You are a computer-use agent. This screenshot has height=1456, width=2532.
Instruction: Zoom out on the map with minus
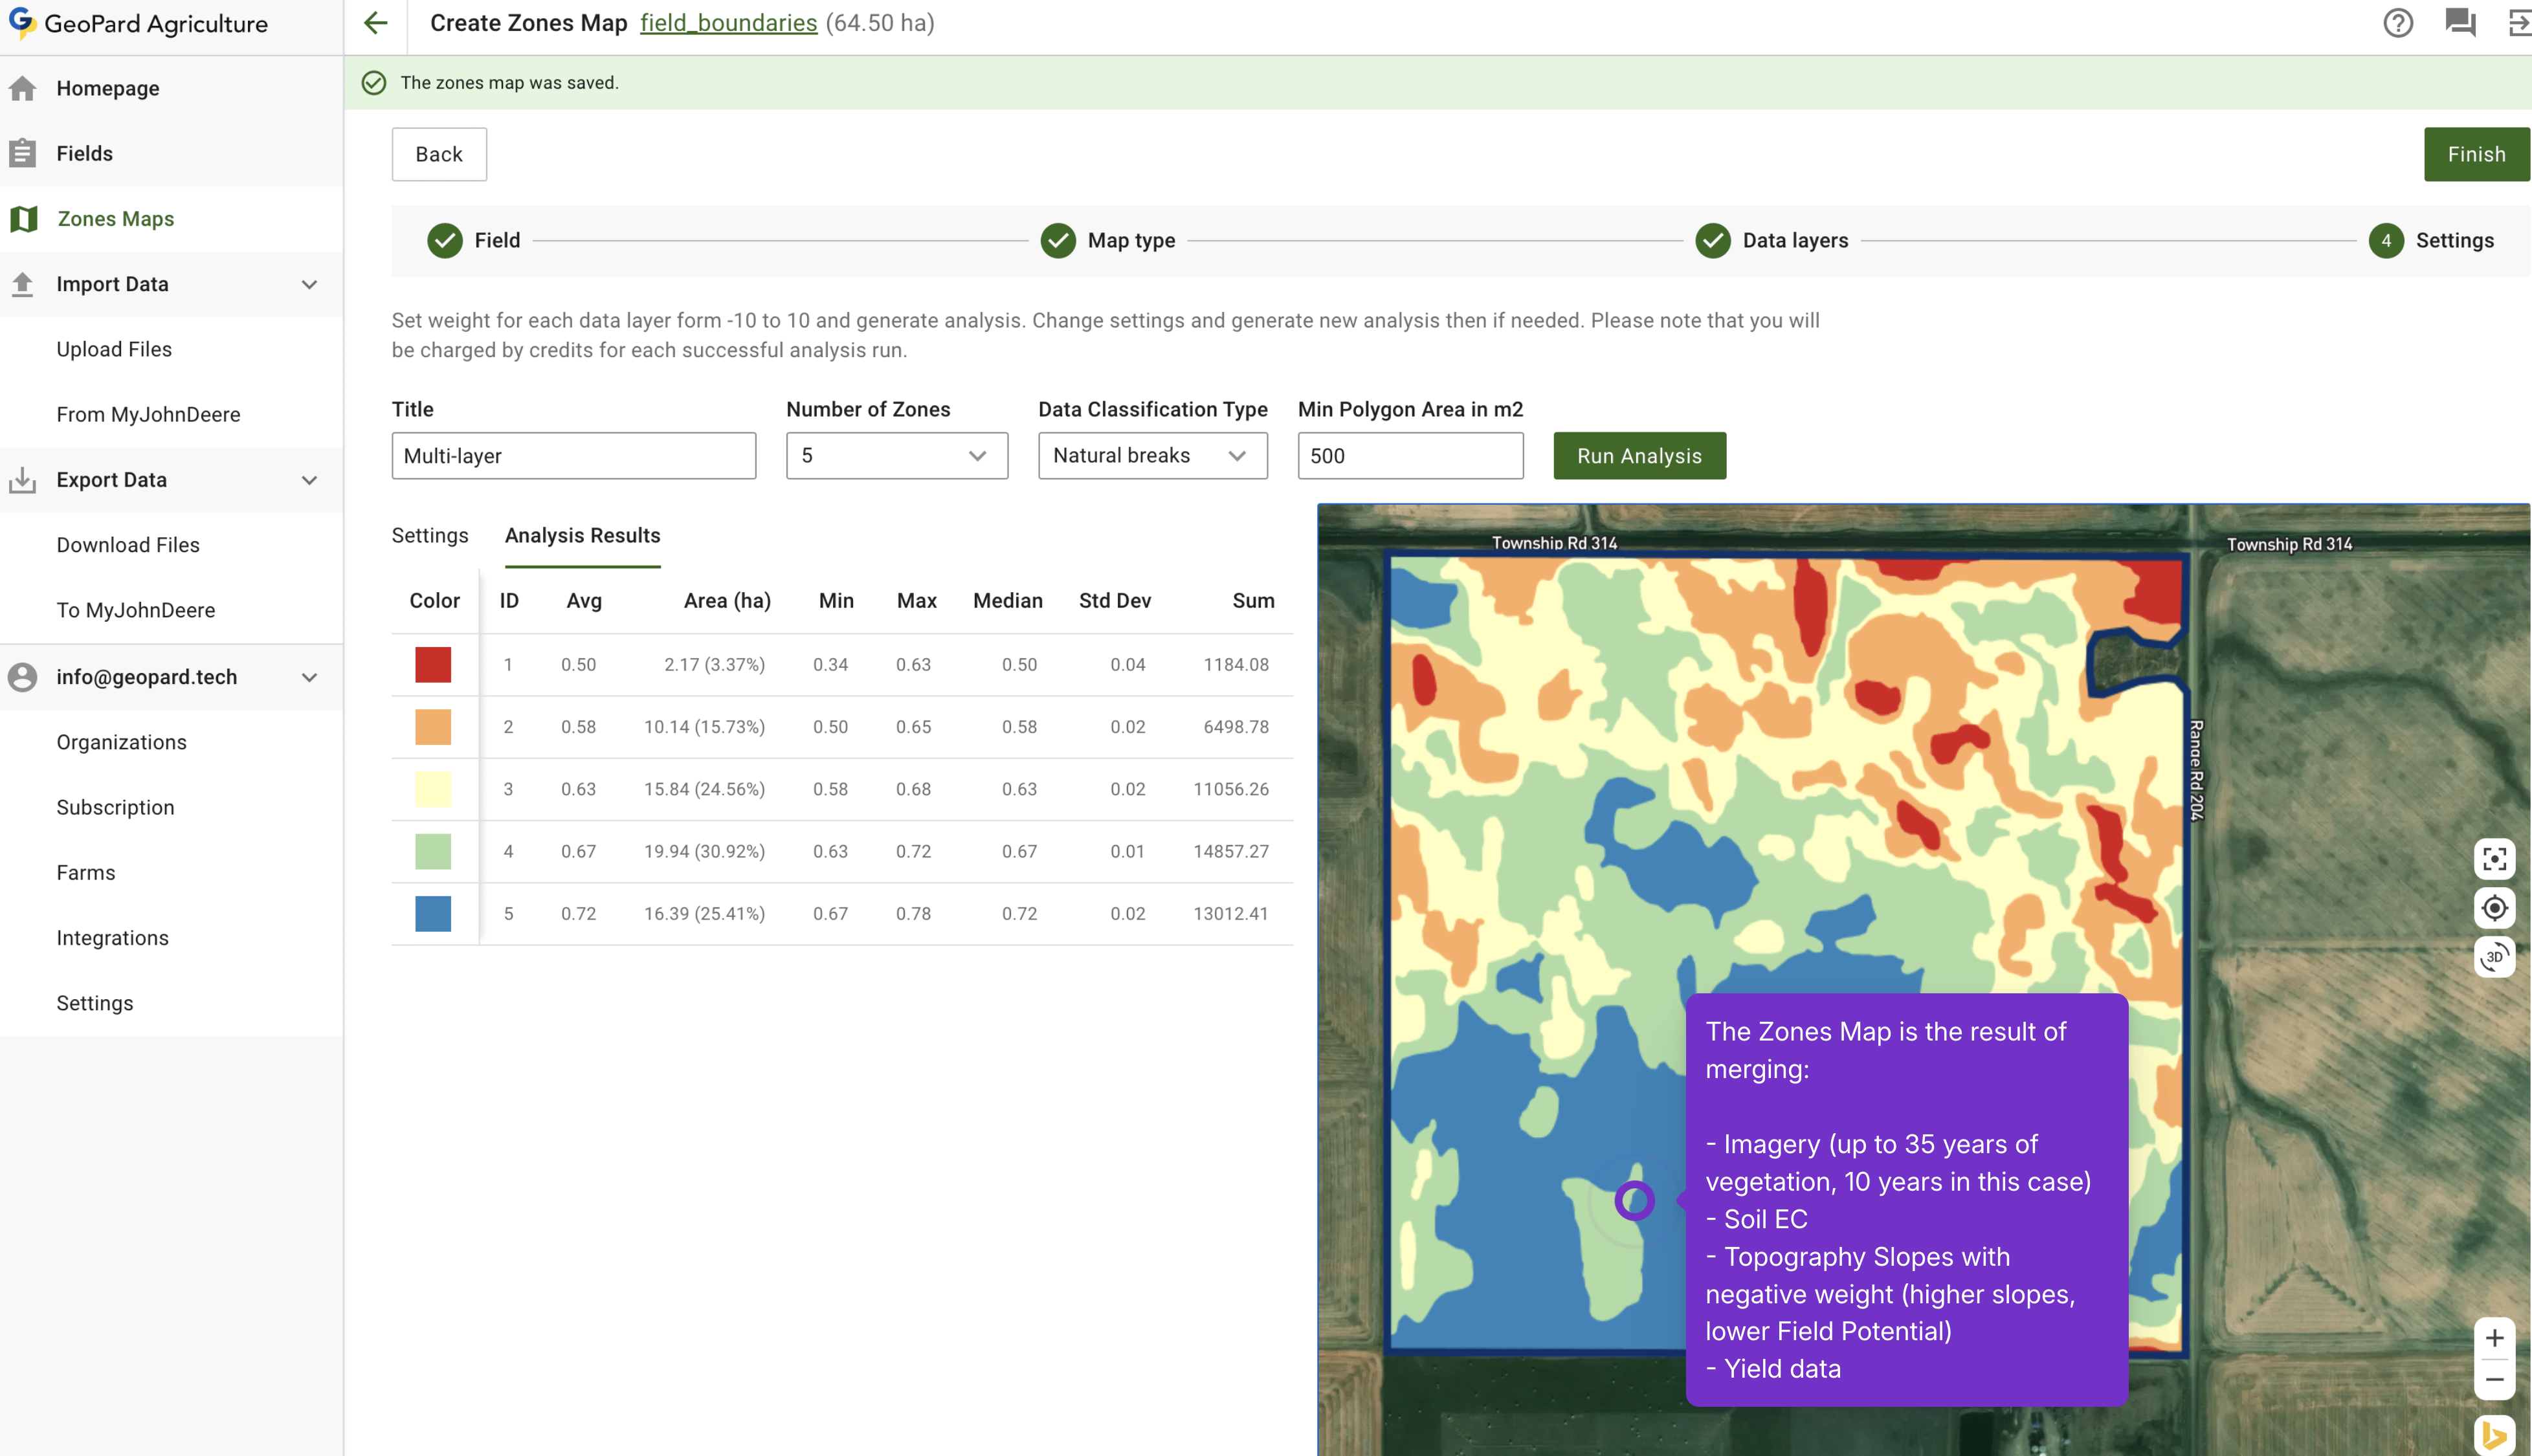(2494, 1380)
